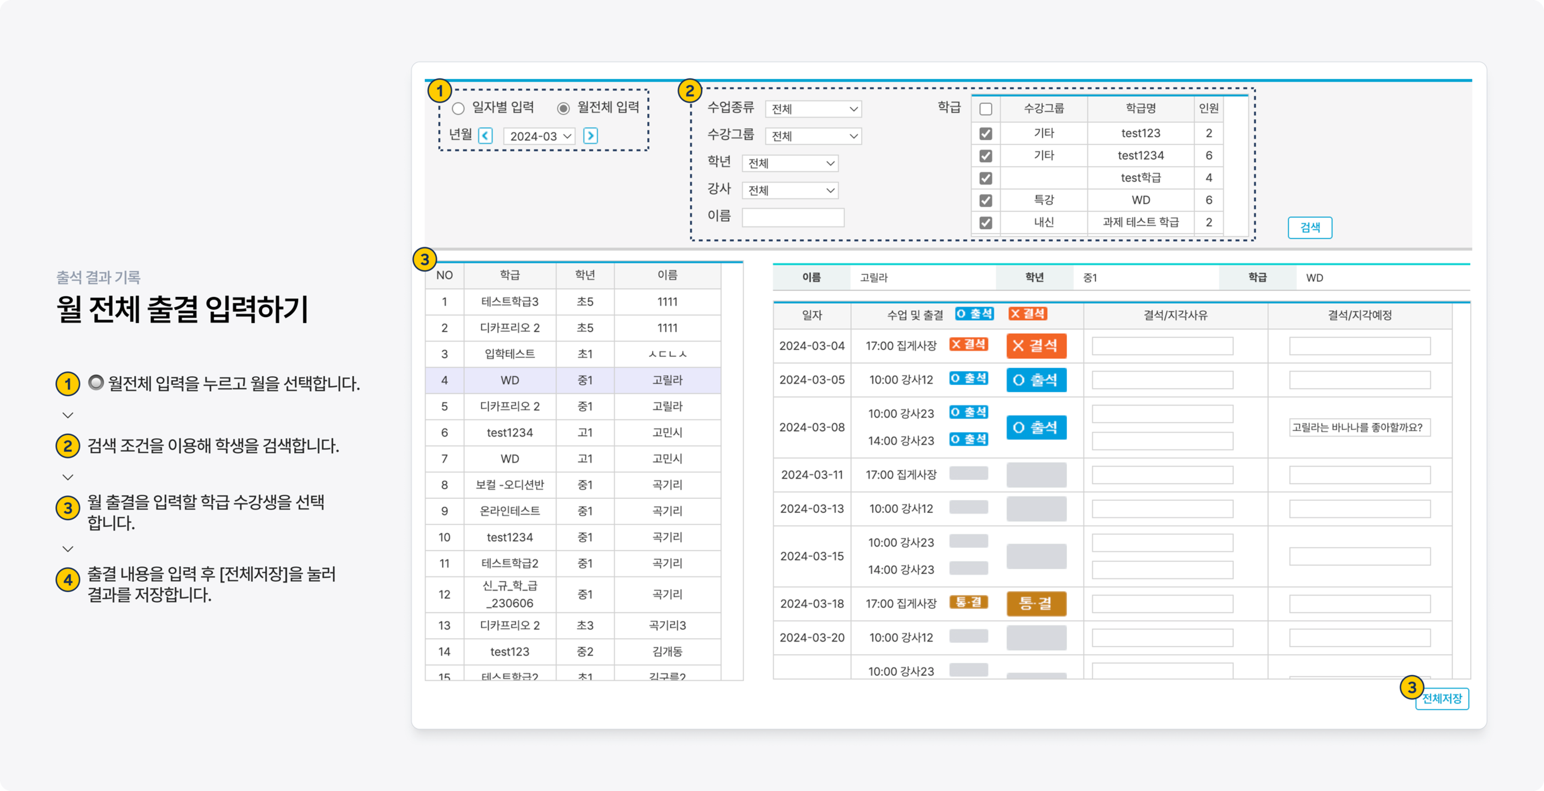Toggle the select-all checkbox in 학급 header

(x=985, y=109)
